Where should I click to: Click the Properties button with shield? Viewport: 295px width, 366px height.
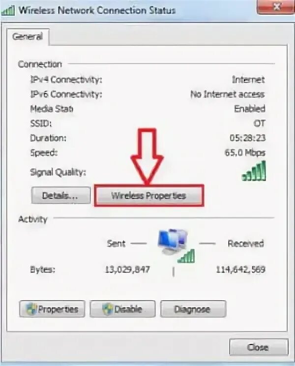tap(52, 309)
